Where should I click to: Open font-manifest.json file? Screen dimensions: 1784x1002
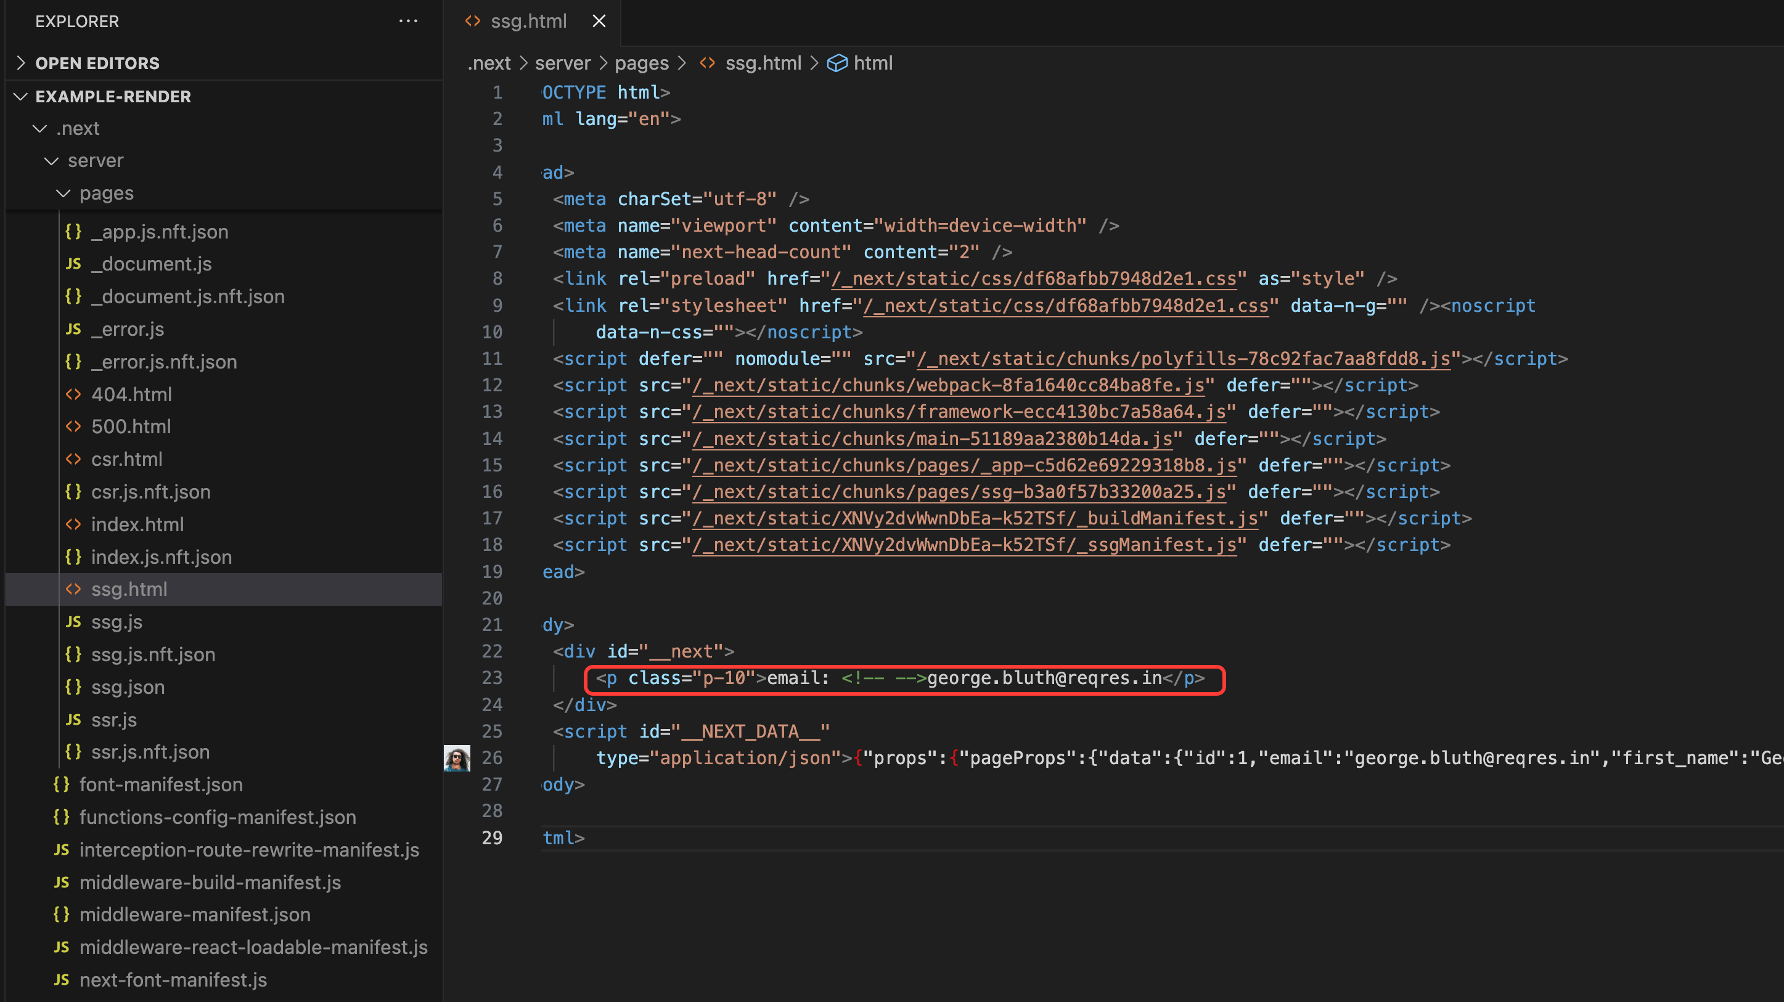161,784
